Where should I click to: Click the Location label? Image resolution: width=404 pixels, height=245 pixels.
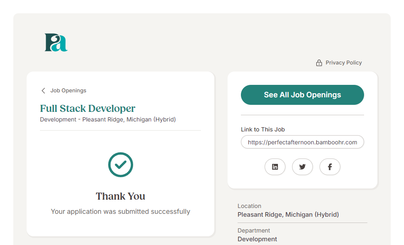(249, 206)
